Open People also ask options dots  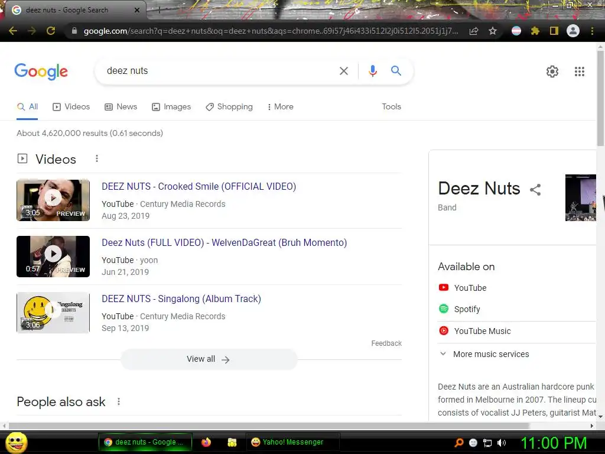click(x=119, y=401)
